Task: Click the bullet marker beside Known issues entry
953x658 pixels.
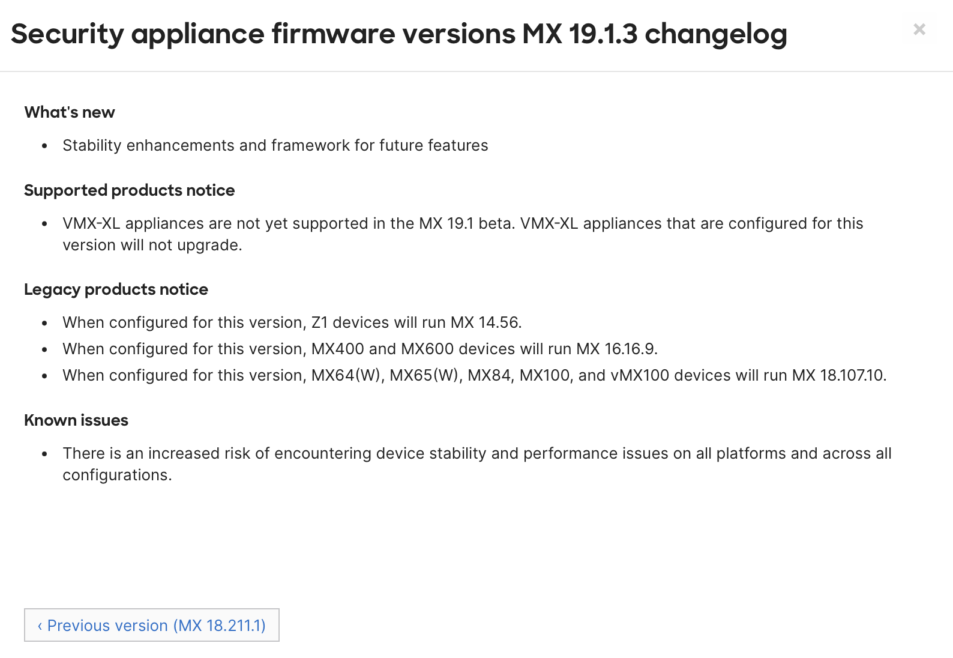Action: click(x=43, y=454)
